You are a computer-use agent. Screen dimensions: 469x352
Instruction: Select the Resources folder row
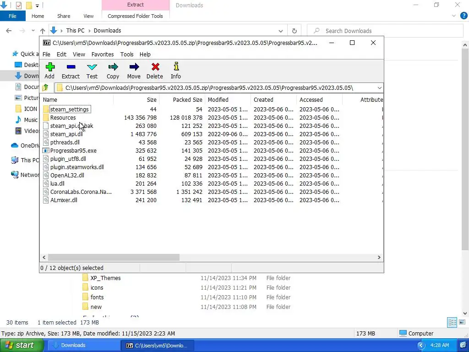pyautogui.click(x=63, y=118)
